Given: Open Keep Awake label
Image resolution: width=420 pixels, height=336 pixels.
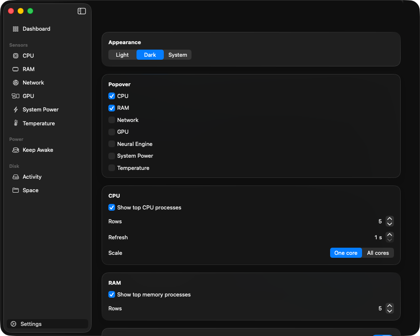Looking at the screenshot, I should (38, 150).
